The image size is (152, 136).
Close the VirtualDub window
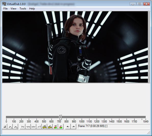(146, 4)
